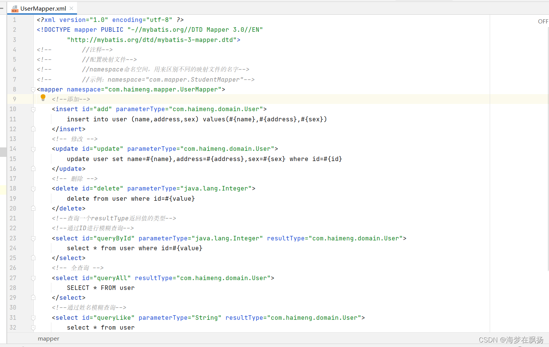Click the id="queryById" attribute
Screen dimensions: 549x347
click(x=108, y=239)
